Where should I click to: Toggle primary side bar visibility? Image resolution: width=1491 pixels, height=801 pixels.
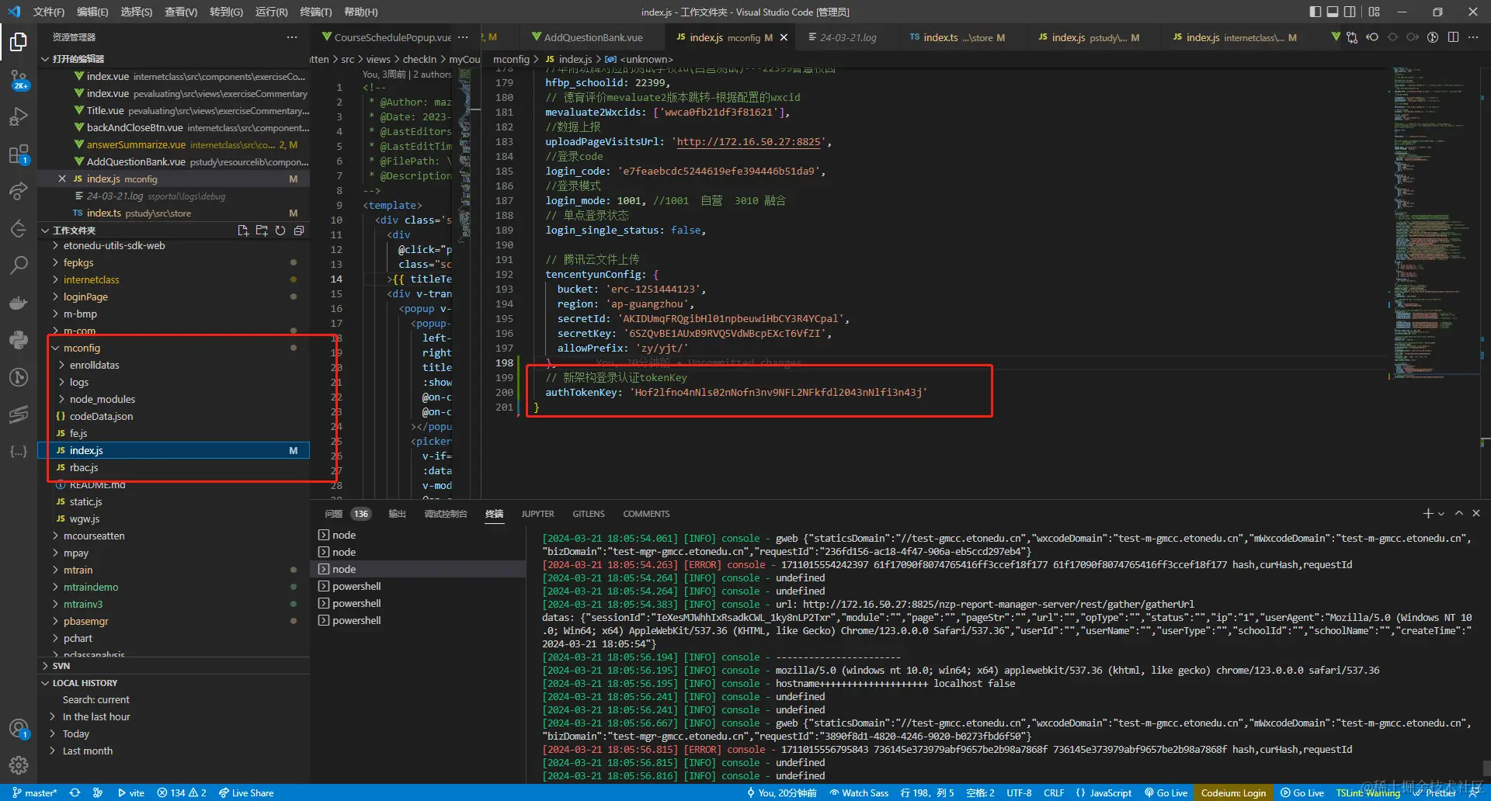coord(1315,12)
